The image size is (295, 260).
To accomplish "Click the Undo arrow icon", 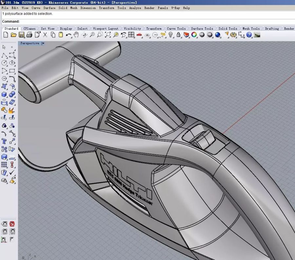I will [x=69, y=35].
